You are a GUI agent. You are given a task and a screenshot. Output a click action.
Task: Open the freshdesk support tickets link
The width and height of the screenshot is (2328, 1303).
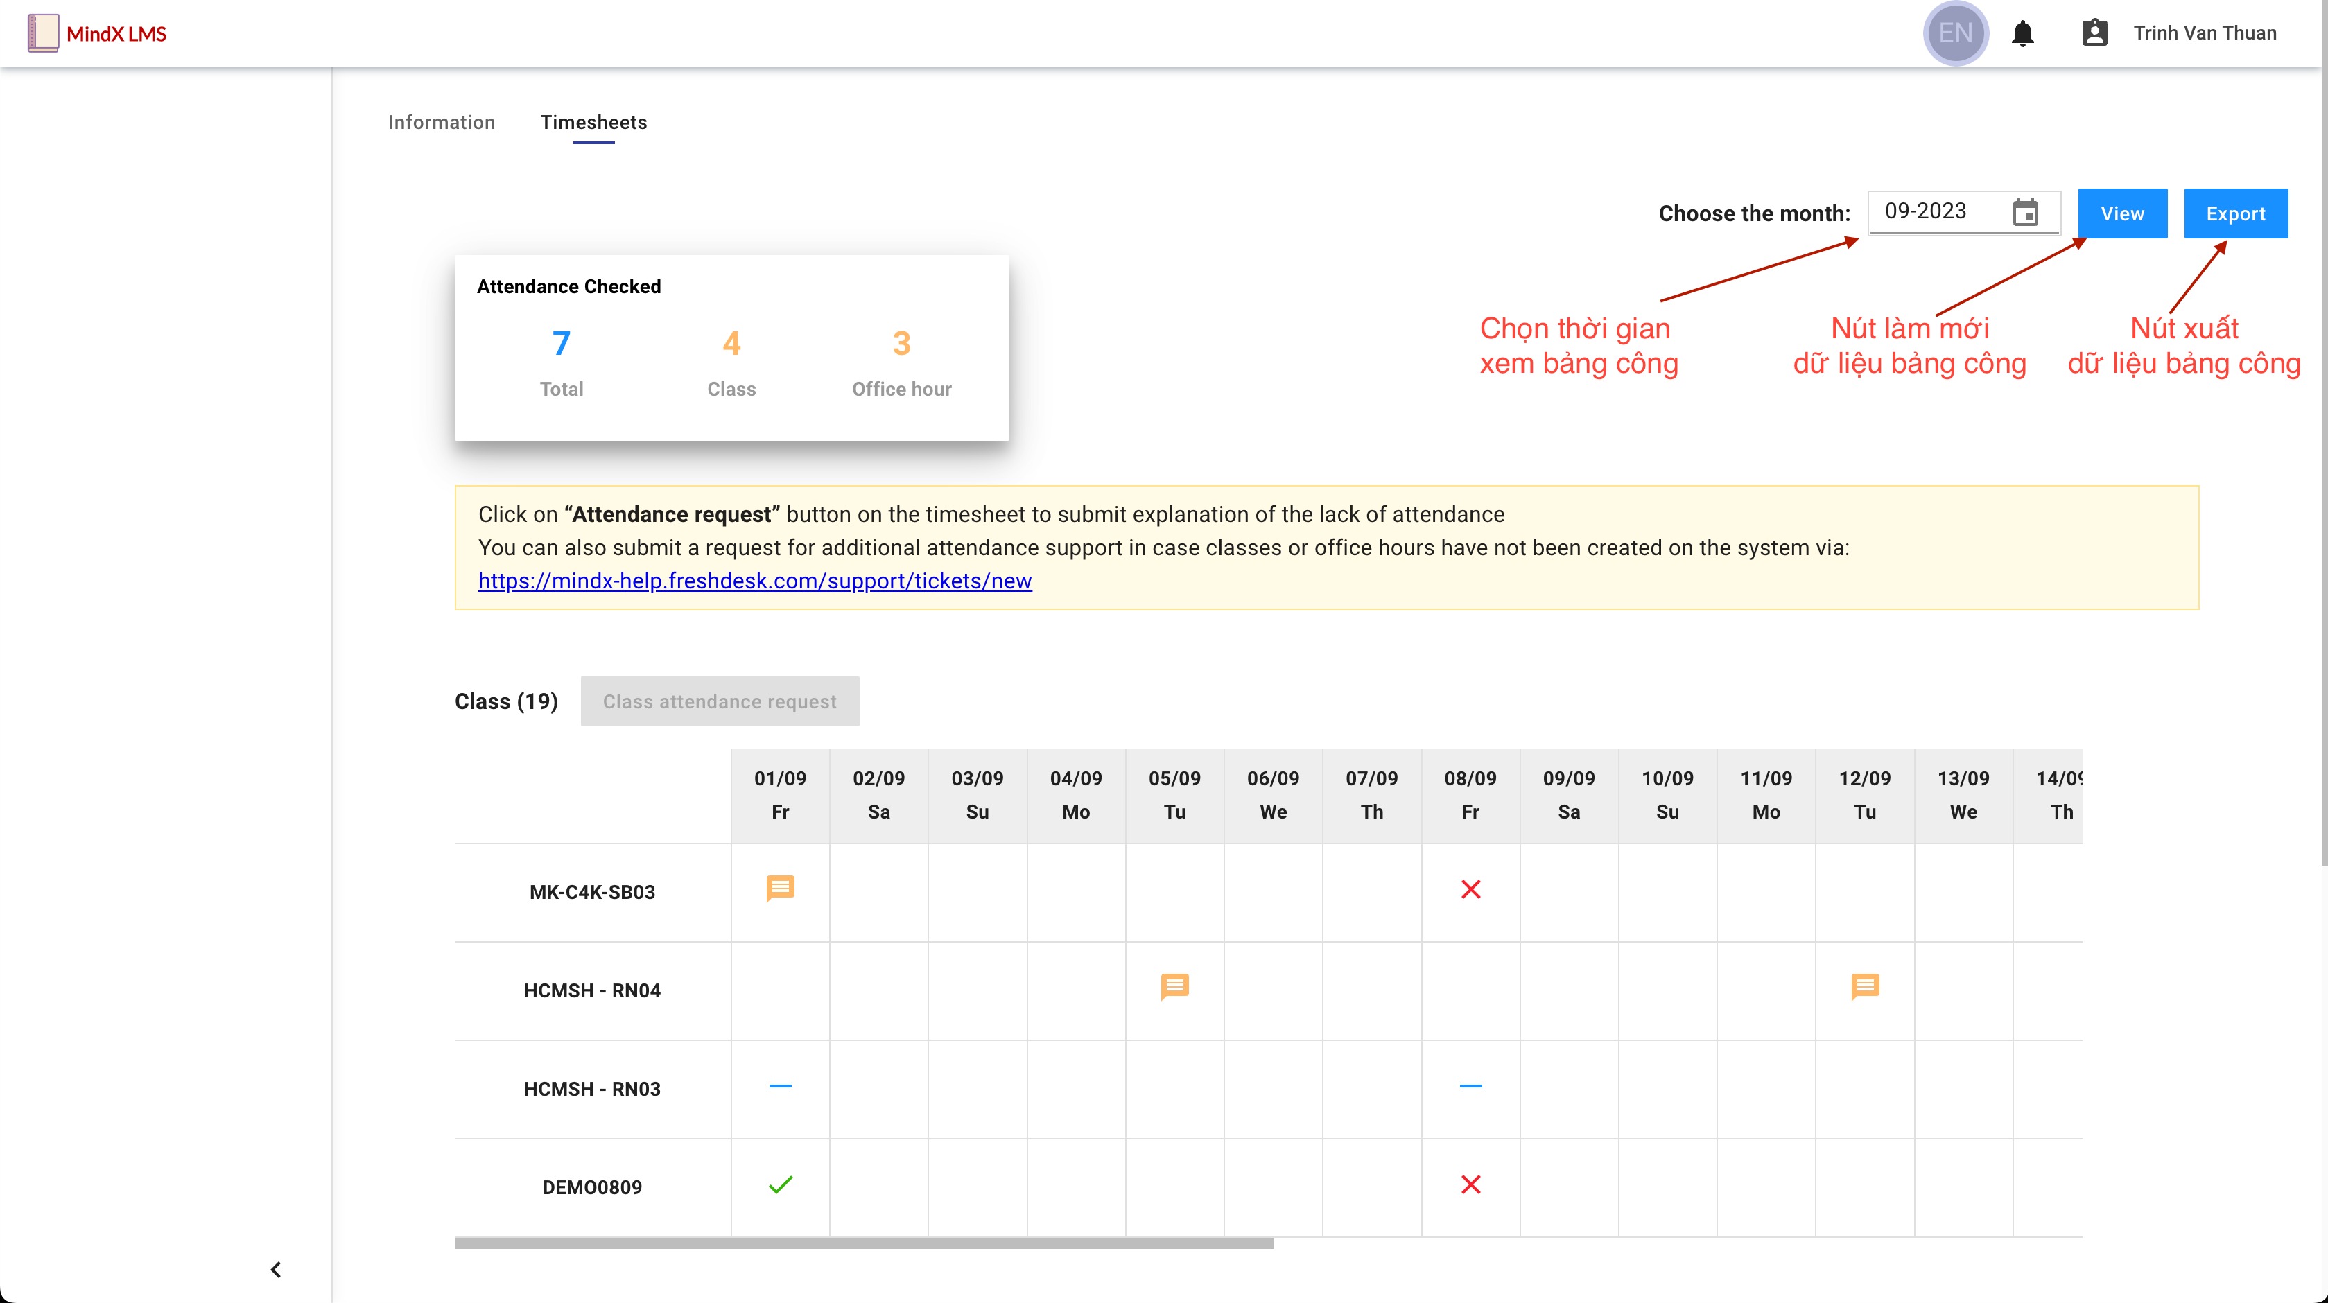coord(754,581)
